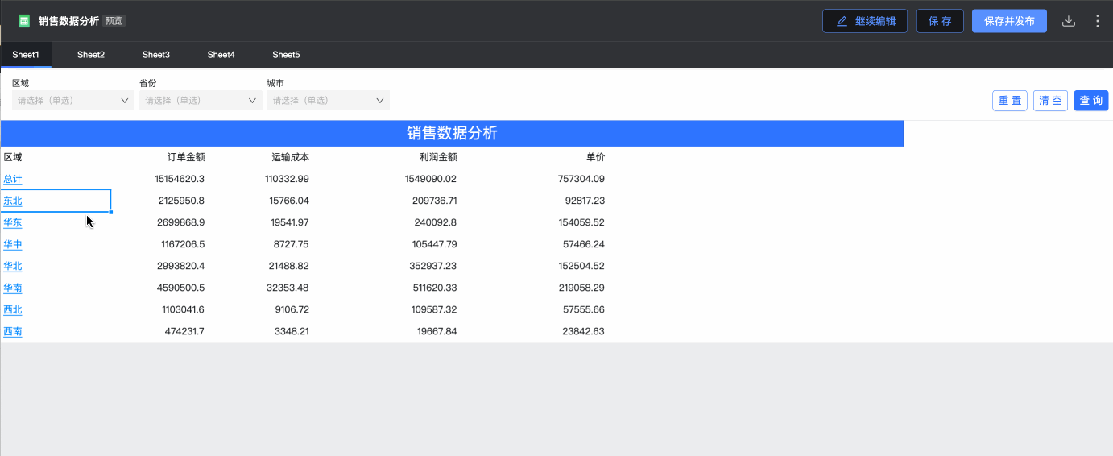Open the 华中 region link

[13, 244]
